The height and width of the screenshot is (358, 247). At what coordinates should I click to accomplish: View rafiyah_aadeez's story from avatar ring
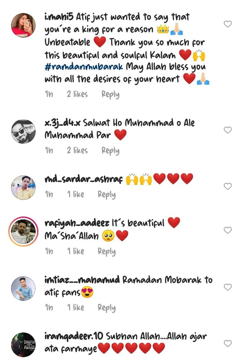coord(23,231)
